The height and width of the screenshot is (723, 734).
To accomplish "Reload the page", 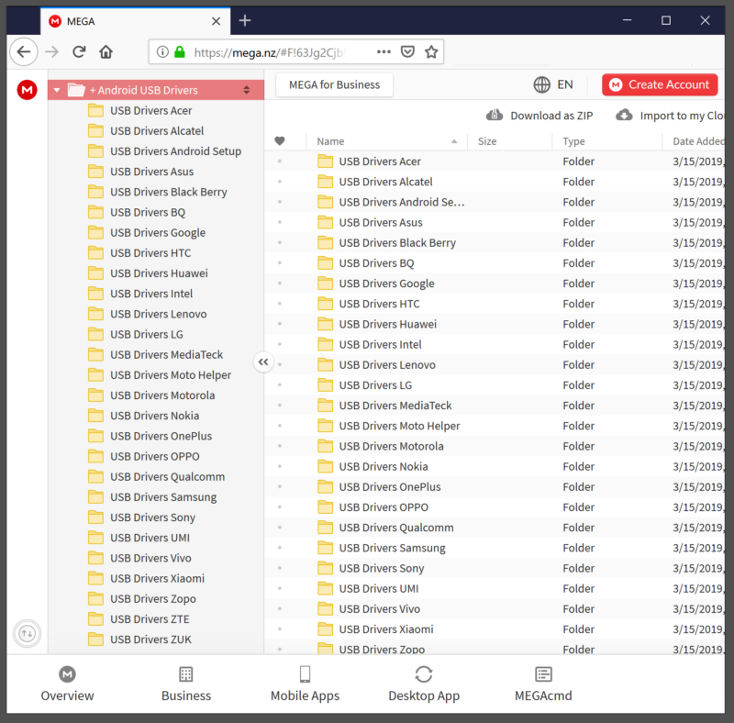I will click(79, 52).
